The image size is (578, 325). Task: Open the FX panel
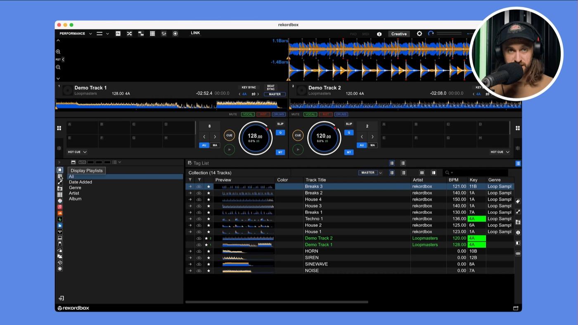coord(118,33)
